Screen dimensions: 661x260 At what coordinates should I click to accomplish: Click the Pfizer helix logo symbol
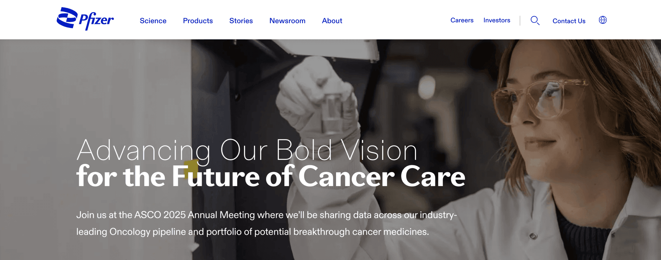point(67,18)
